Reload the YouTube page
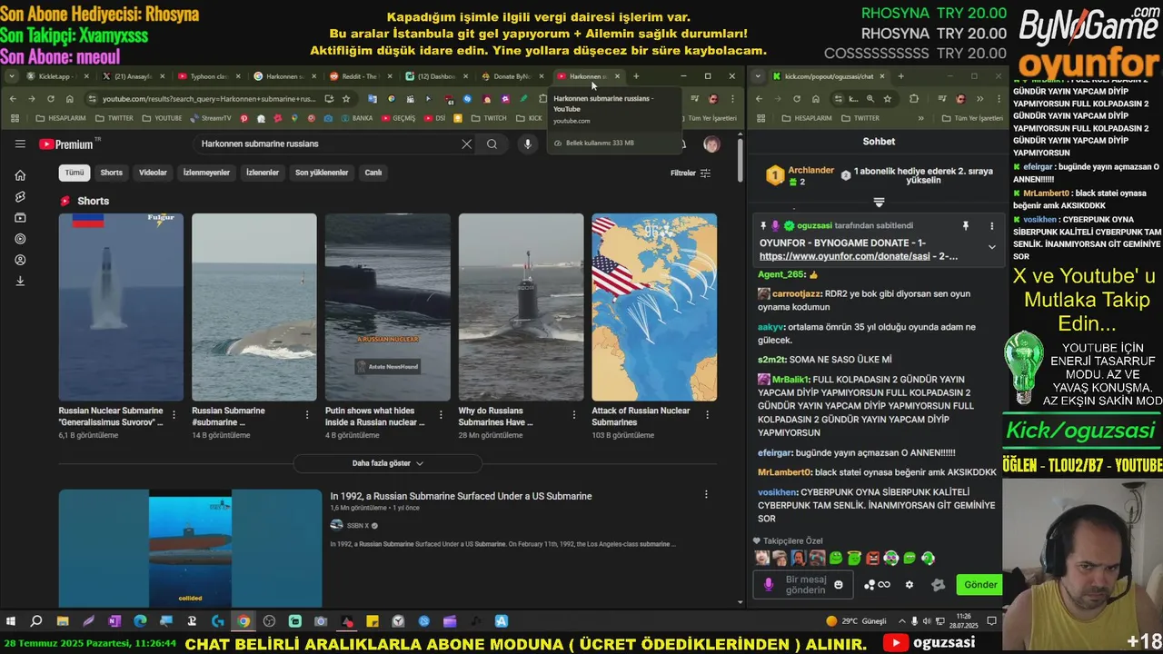Screen dimensions: 1163x654 [x=50, y=98]
